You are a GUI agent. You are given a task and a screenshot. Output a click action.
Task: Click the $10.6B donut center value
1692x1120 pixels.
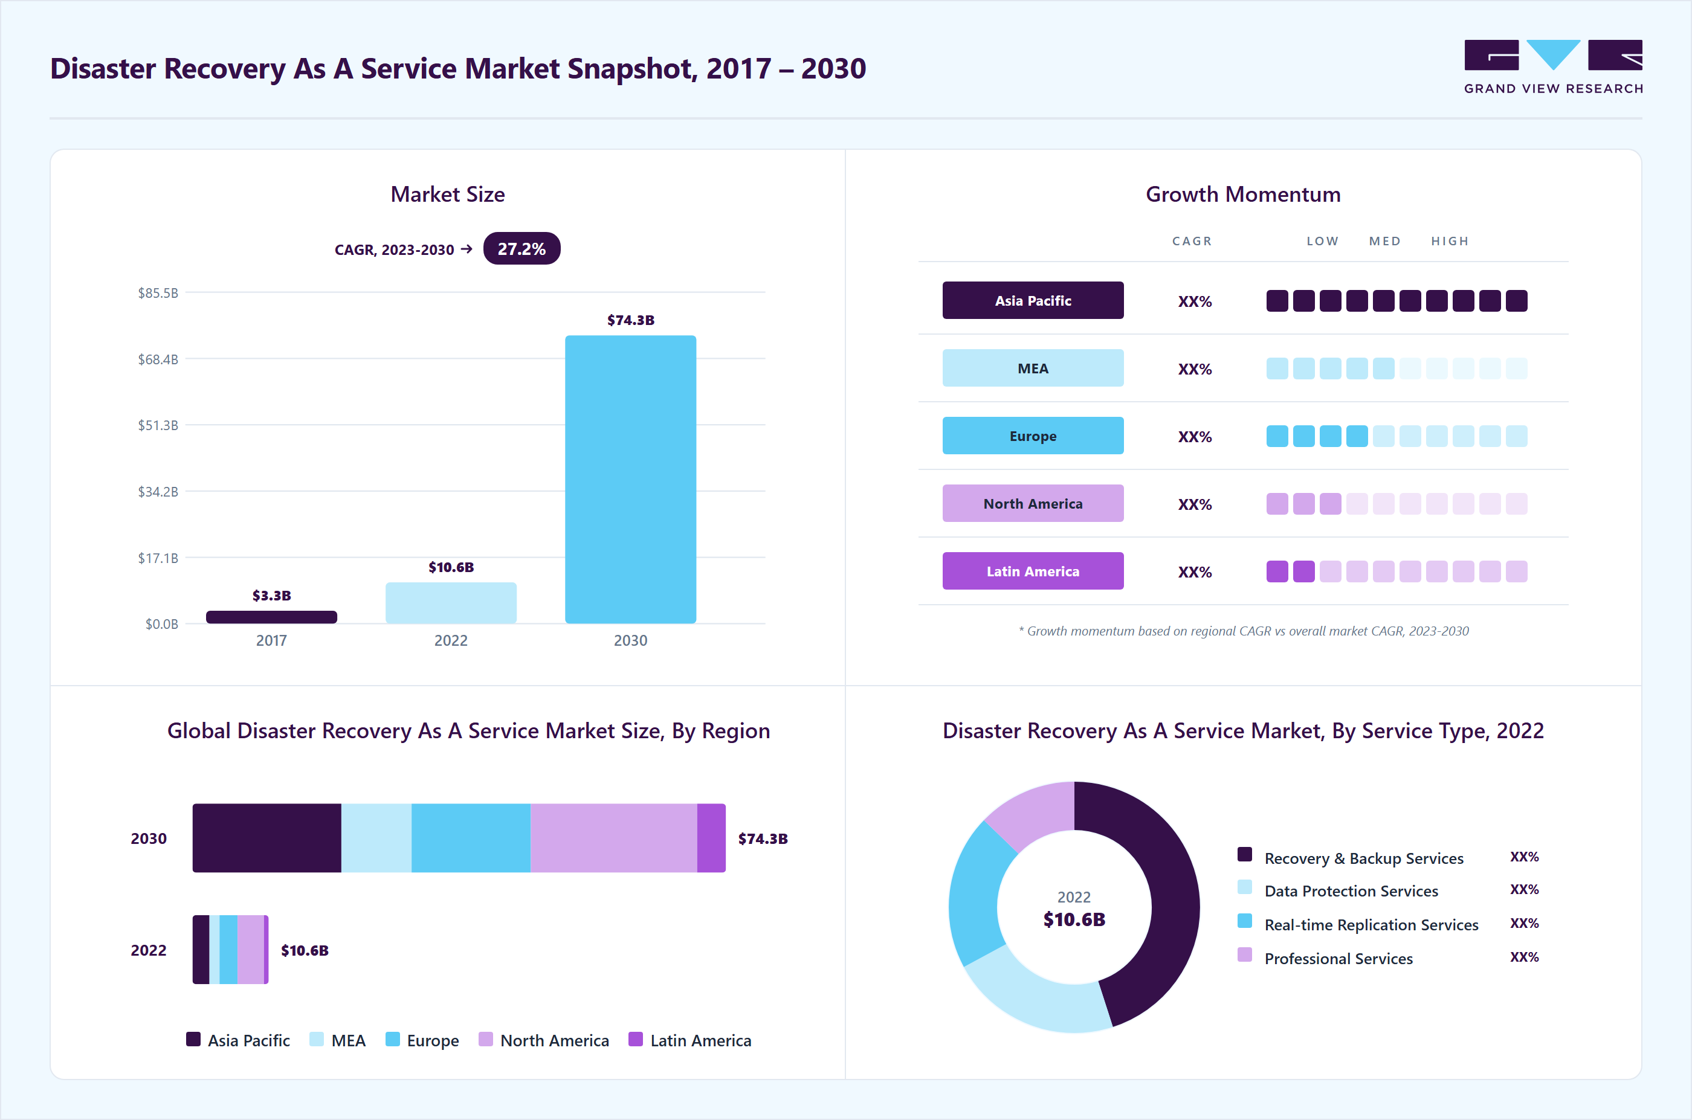tap(1074, 920)
